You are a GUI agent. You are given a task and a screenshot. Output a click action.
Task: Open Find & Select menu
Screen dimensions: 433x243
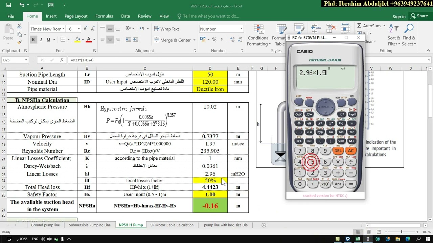(x=409, y=35)
